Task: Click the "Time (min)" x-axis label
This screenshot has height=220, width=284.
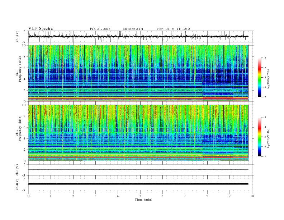Action: pyautogui.click(x=143, y=200)
